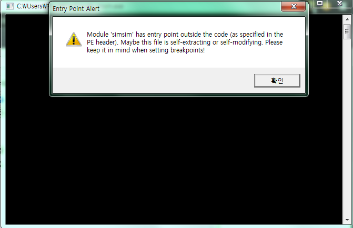This screenshot has height=228, width=353.
Task: Click the console scrollbar up arrow
Action: (x=347, y=19)
